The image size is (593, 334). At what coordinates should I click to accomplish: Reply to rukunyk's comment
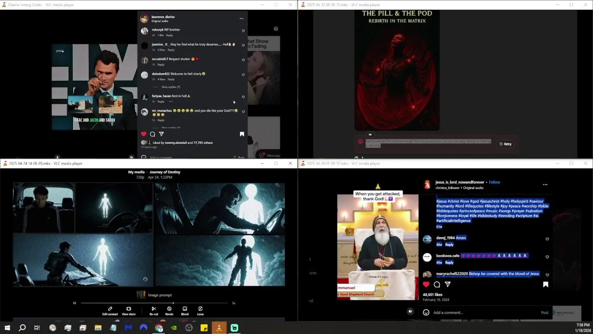tap(170, 35)
